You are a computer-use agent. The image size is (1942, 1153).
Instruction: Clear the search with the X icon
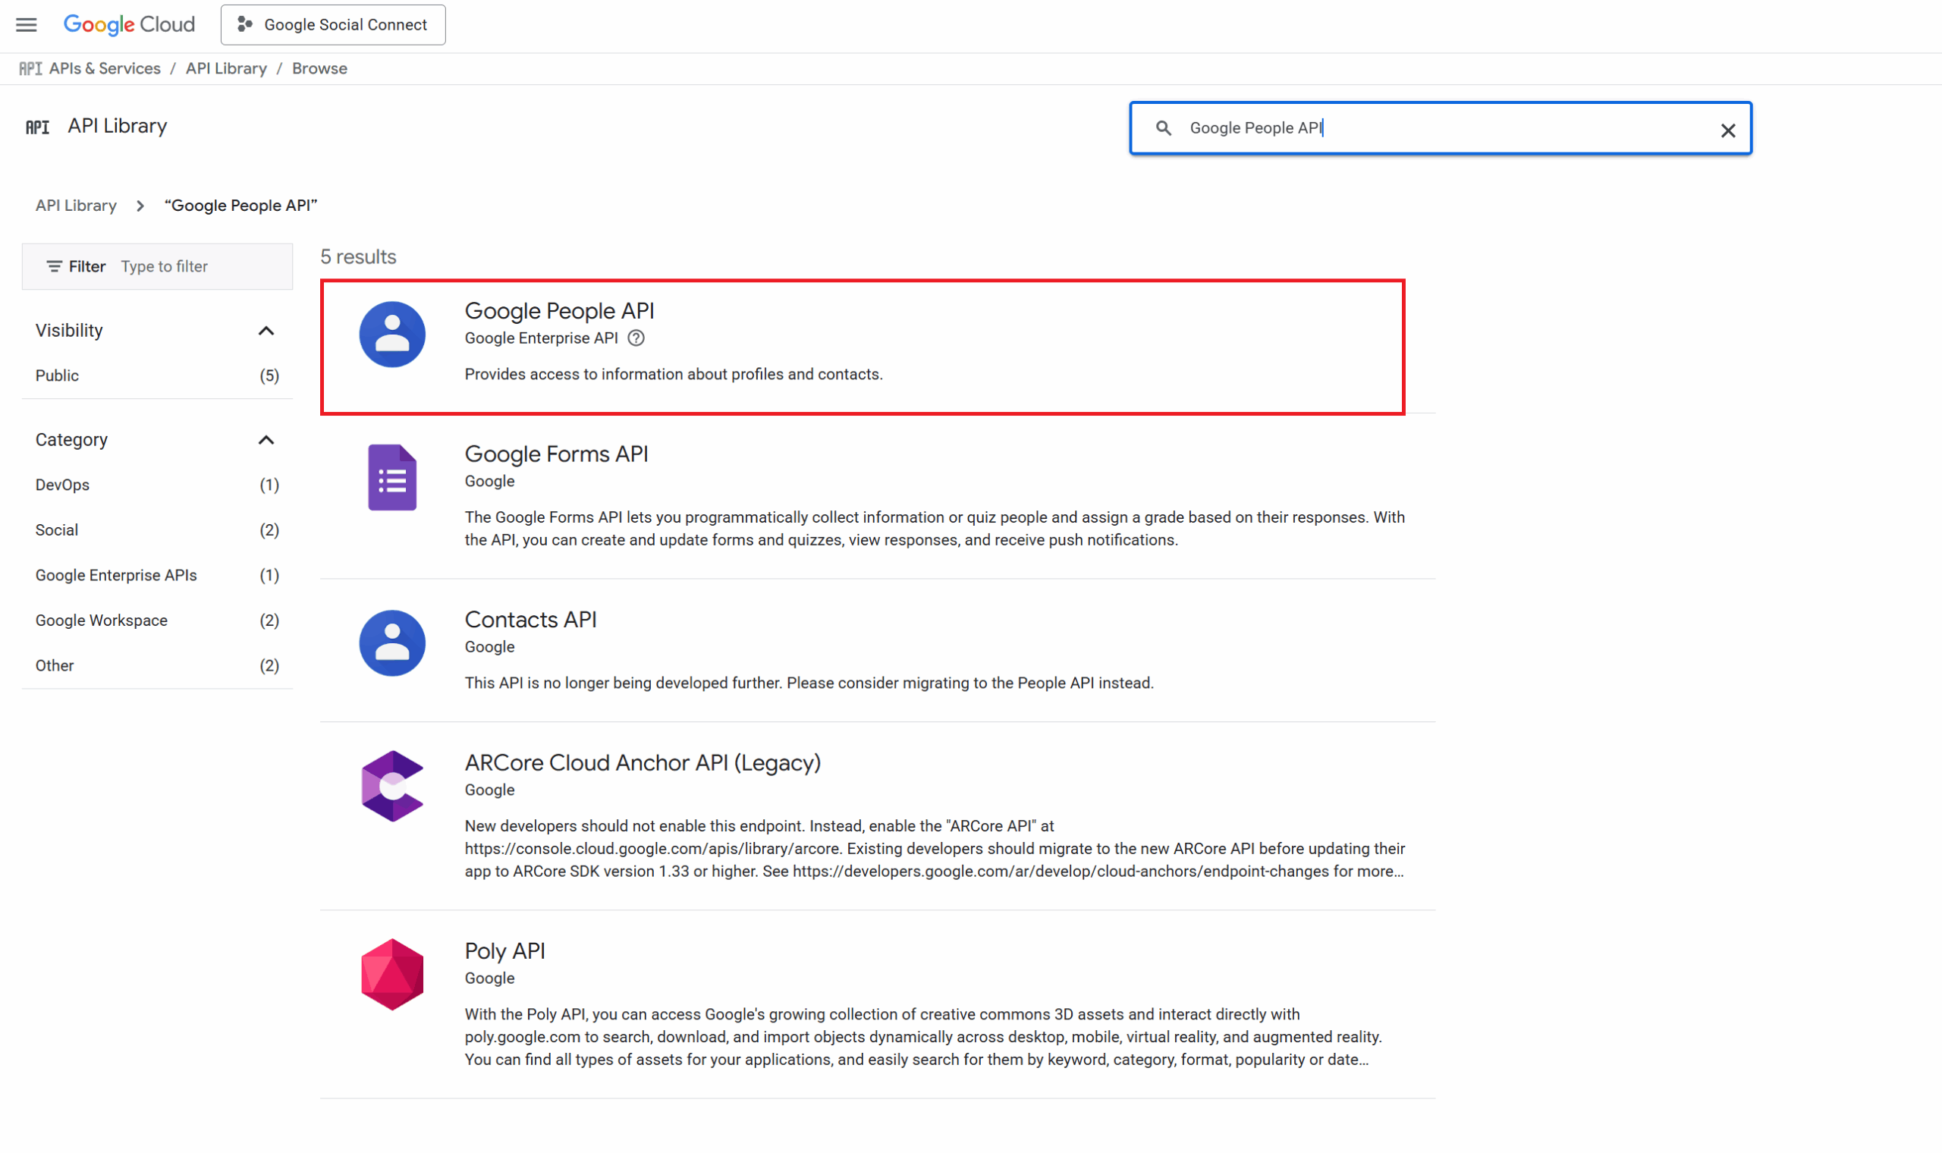coord(1727,130)
